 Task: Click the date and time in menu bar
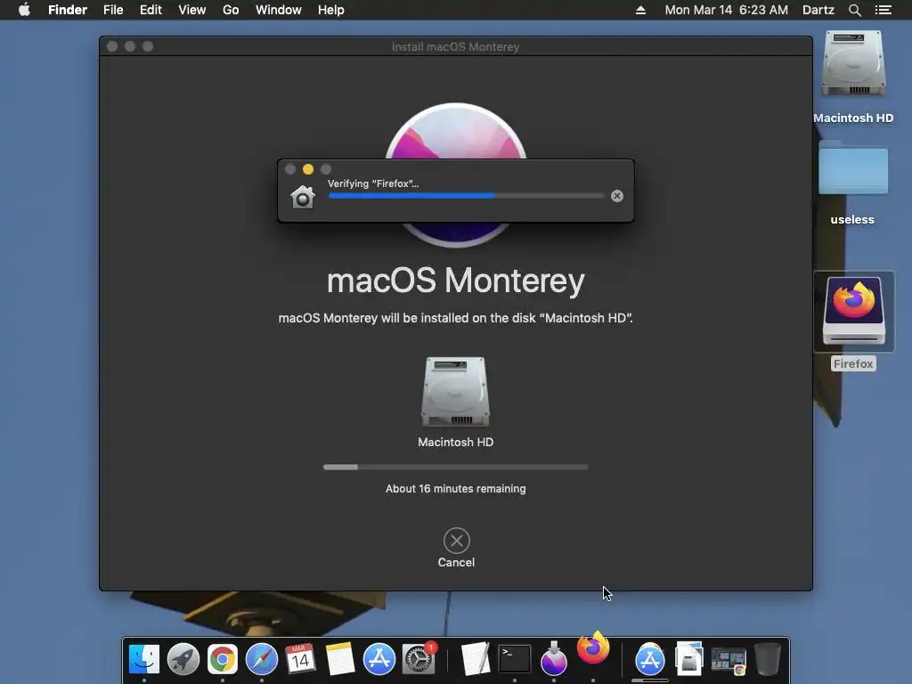click(x=727, y=10)
